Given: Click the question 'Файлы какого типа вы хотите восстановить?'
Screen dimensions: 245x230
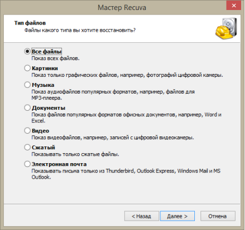Looking at the screenshot, I should click(80, 30).
